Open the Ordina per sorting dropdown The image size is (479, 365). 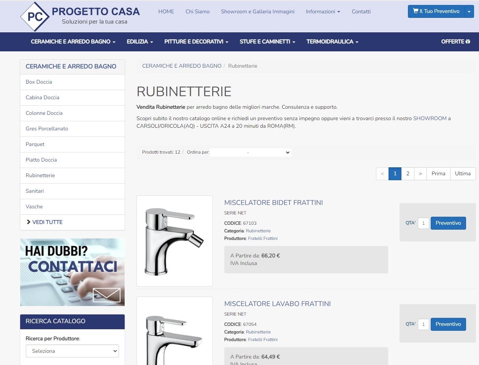(251, 152)
